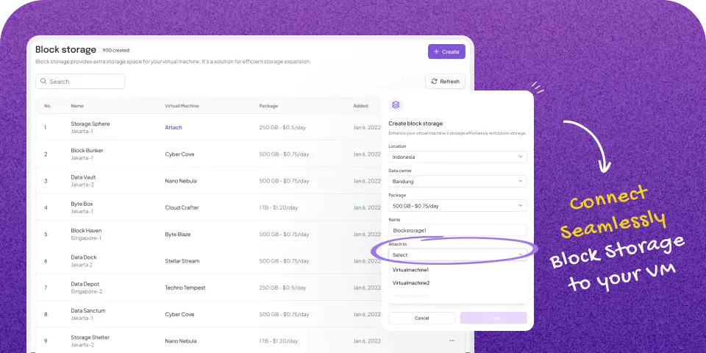Focus the Search input field

(x=85, y=82)
